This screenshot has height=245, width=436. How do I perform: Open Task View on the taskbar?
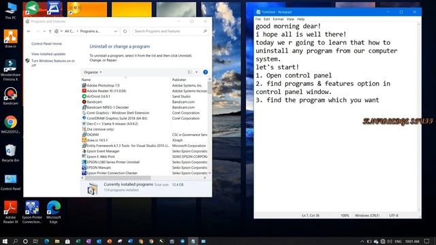tap(35, 241)
